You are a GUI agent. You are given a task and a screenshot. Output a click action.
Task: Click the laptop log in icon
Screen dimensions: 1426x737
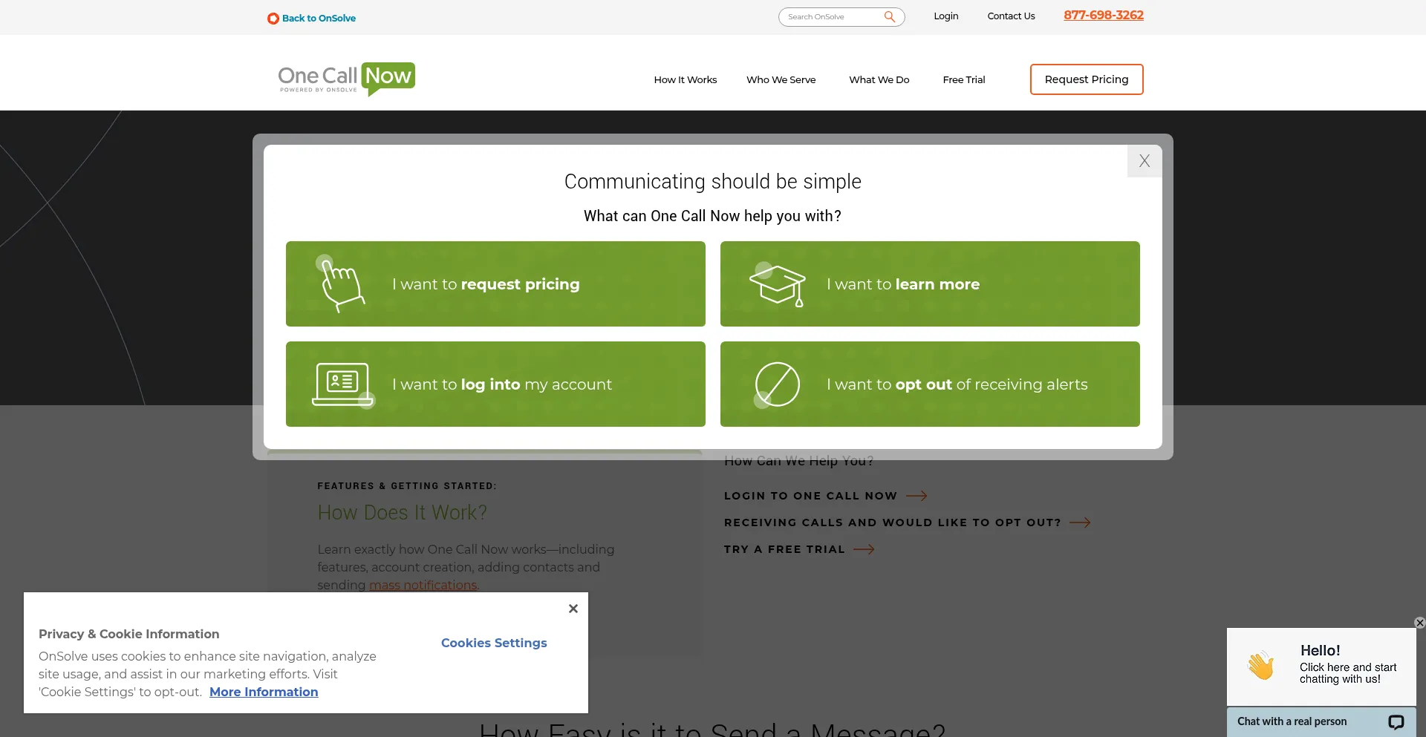coord(342,384)
